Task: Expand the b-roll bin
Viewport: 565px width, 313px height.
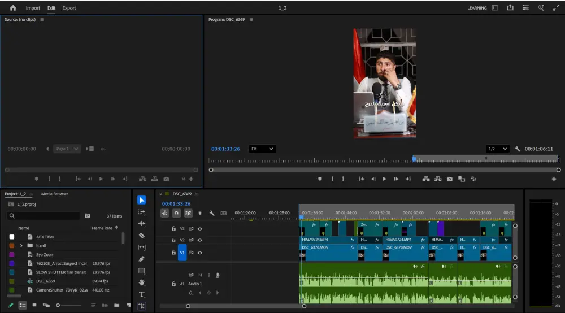Action: pyautogui.click(x=21, y=246)
